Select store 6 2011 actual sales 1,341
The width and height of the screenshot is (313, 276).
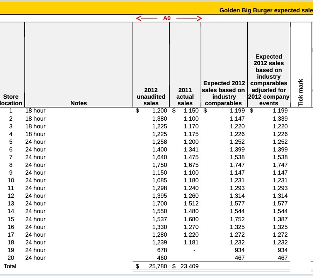(x=191, y=149)
